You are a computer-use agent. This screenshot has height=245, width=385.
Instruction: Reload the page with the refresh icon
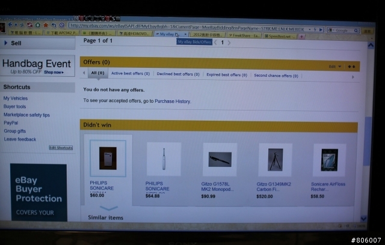tap(29, 25)
